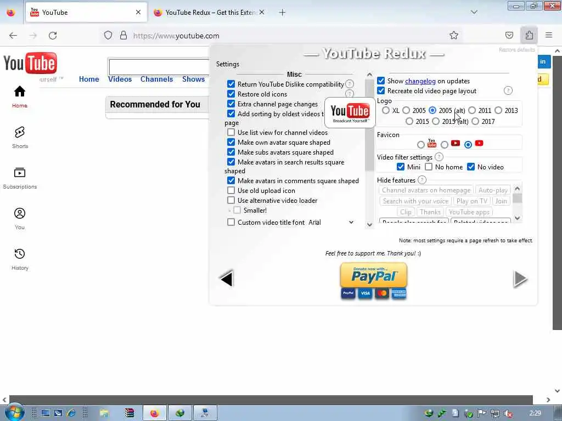Toggle Restore old icons checkbox
562x421 pixels.
231,94
